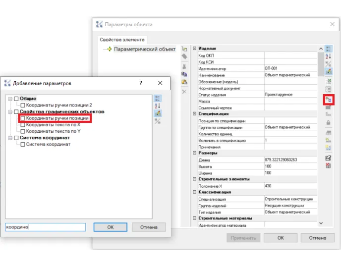Screen dimensions: 341x266
Task: Collapse the Размеры property group
Action: (195, 153)
